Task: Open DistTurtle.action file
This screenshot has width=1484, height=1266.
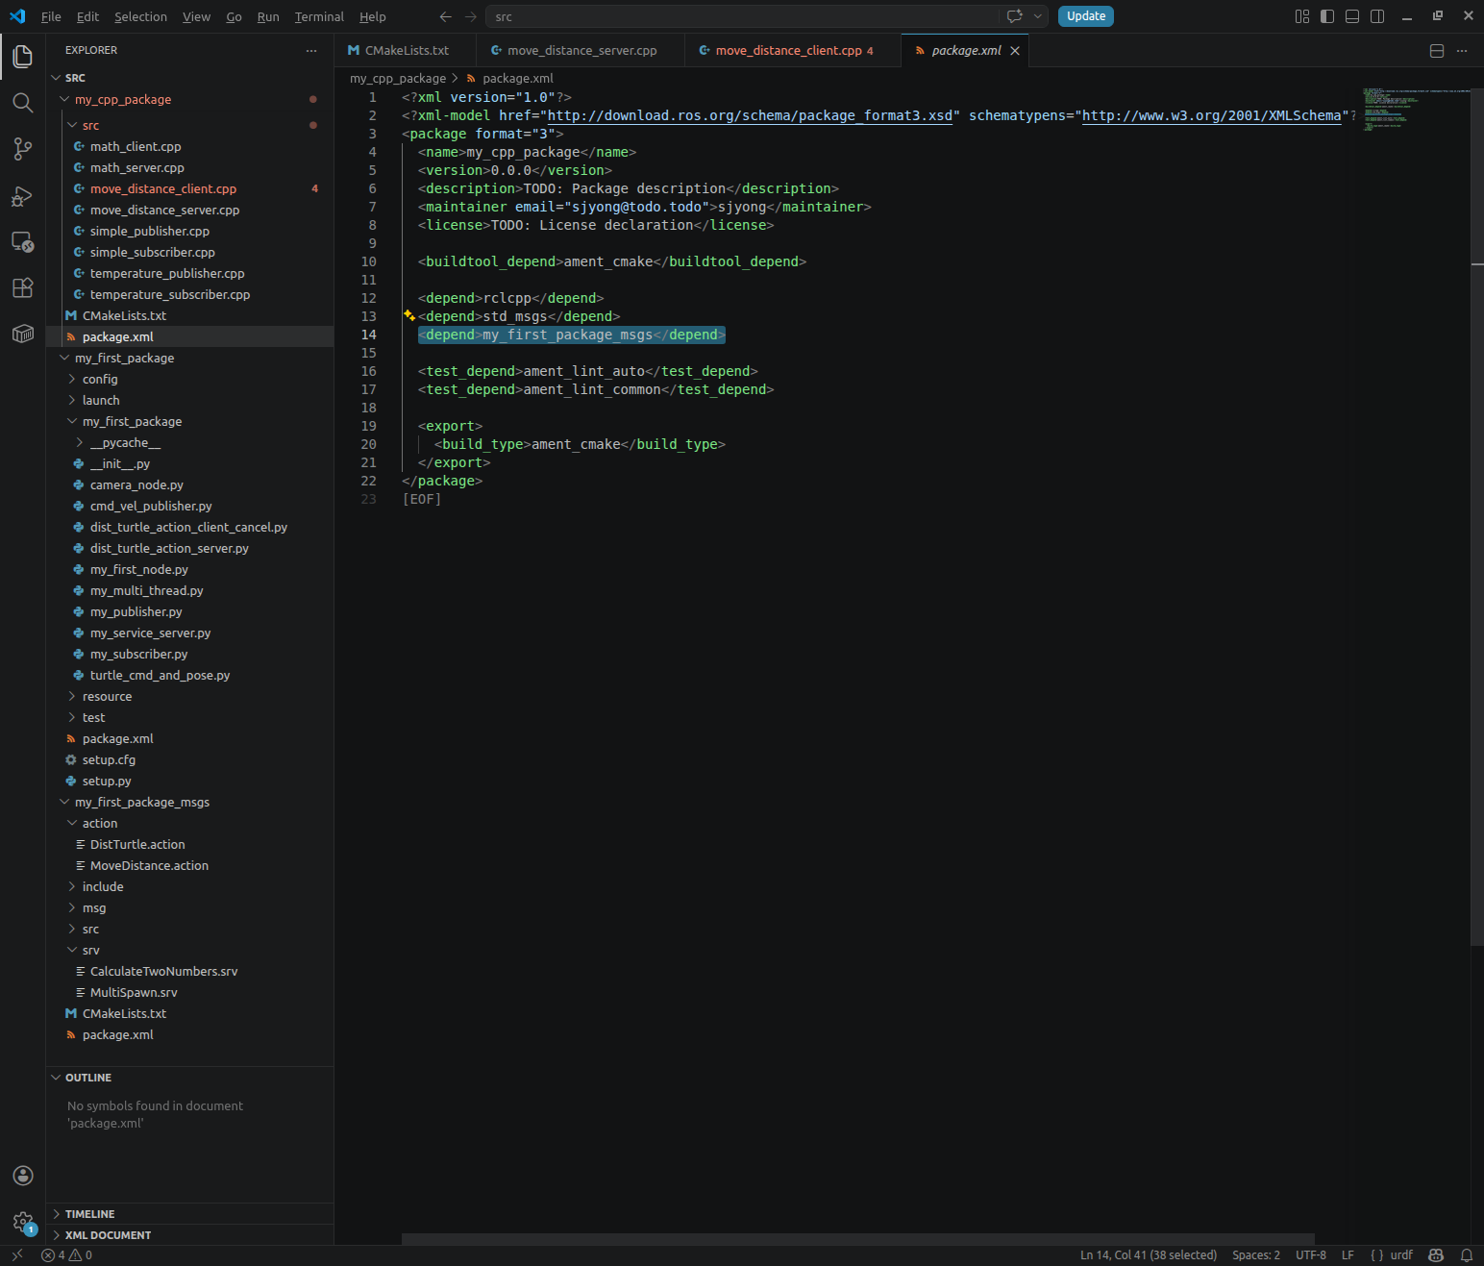Action: 137,844
